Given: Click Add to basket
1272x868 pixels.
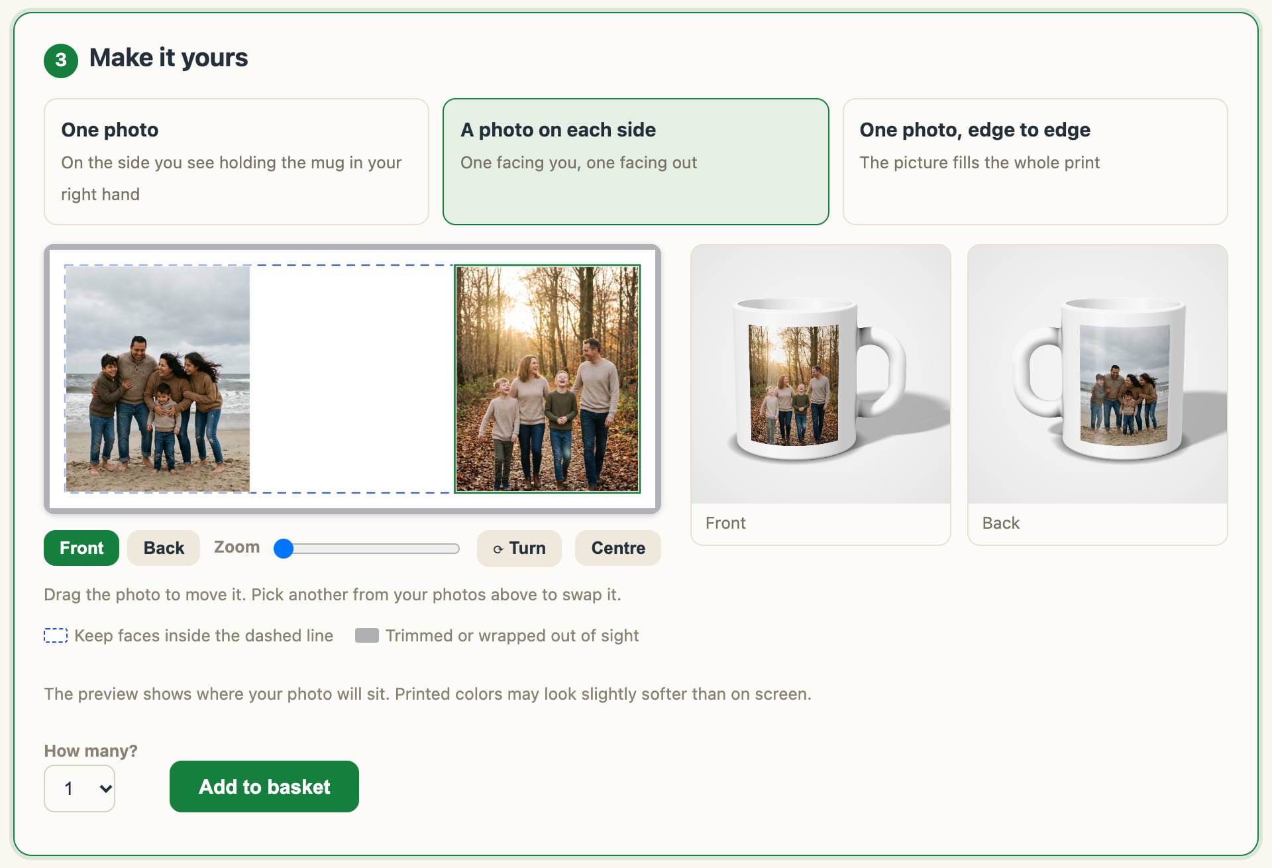Looking at the screenshot, I should click(264, 787).
